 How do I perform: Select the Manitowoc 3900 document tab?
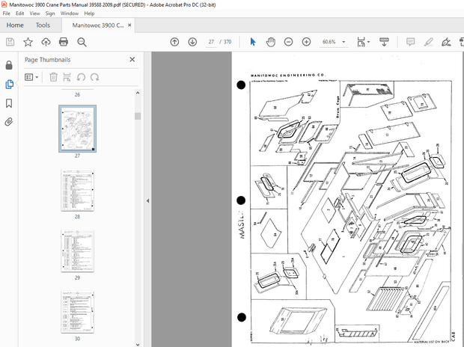(x=98, y=25)
